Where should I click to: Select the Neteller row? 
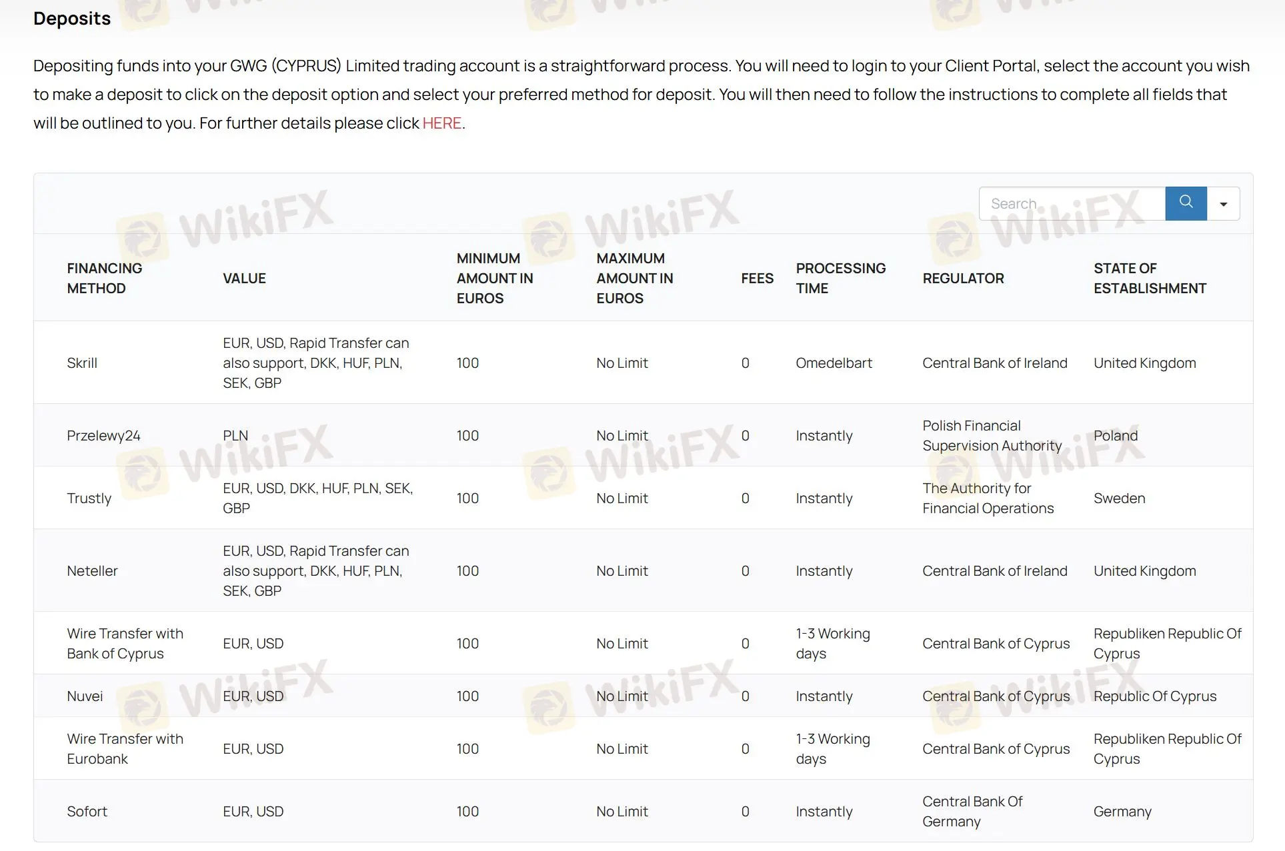click(92, 570)
